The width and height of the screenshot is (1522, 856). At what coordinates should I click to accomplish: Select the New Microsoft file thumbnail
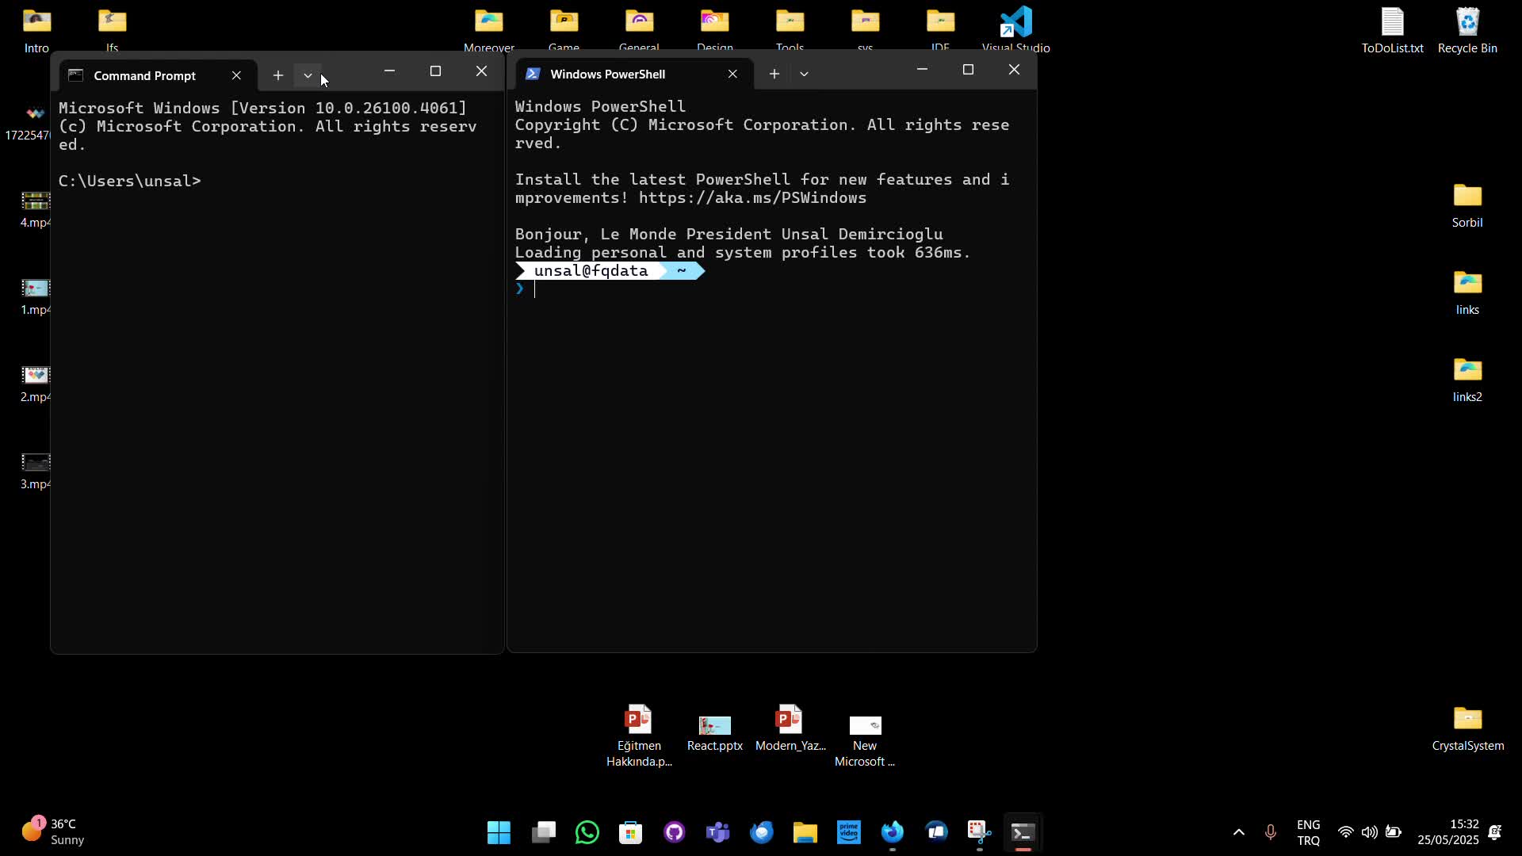(865, 741)
